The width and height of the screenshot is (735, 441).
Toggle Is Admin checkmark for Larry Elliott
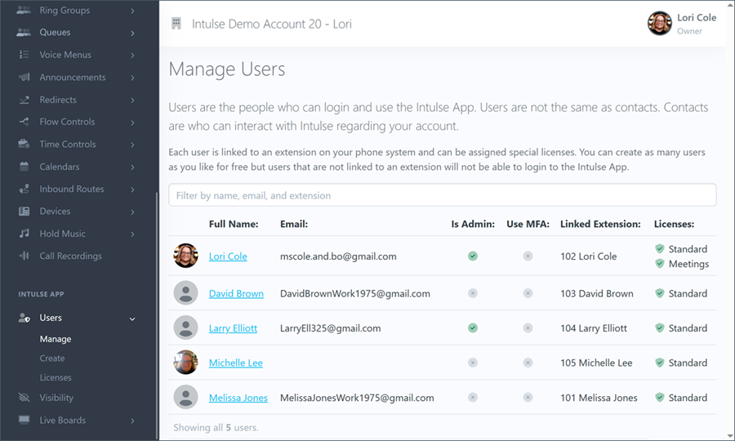coord(472,328)
